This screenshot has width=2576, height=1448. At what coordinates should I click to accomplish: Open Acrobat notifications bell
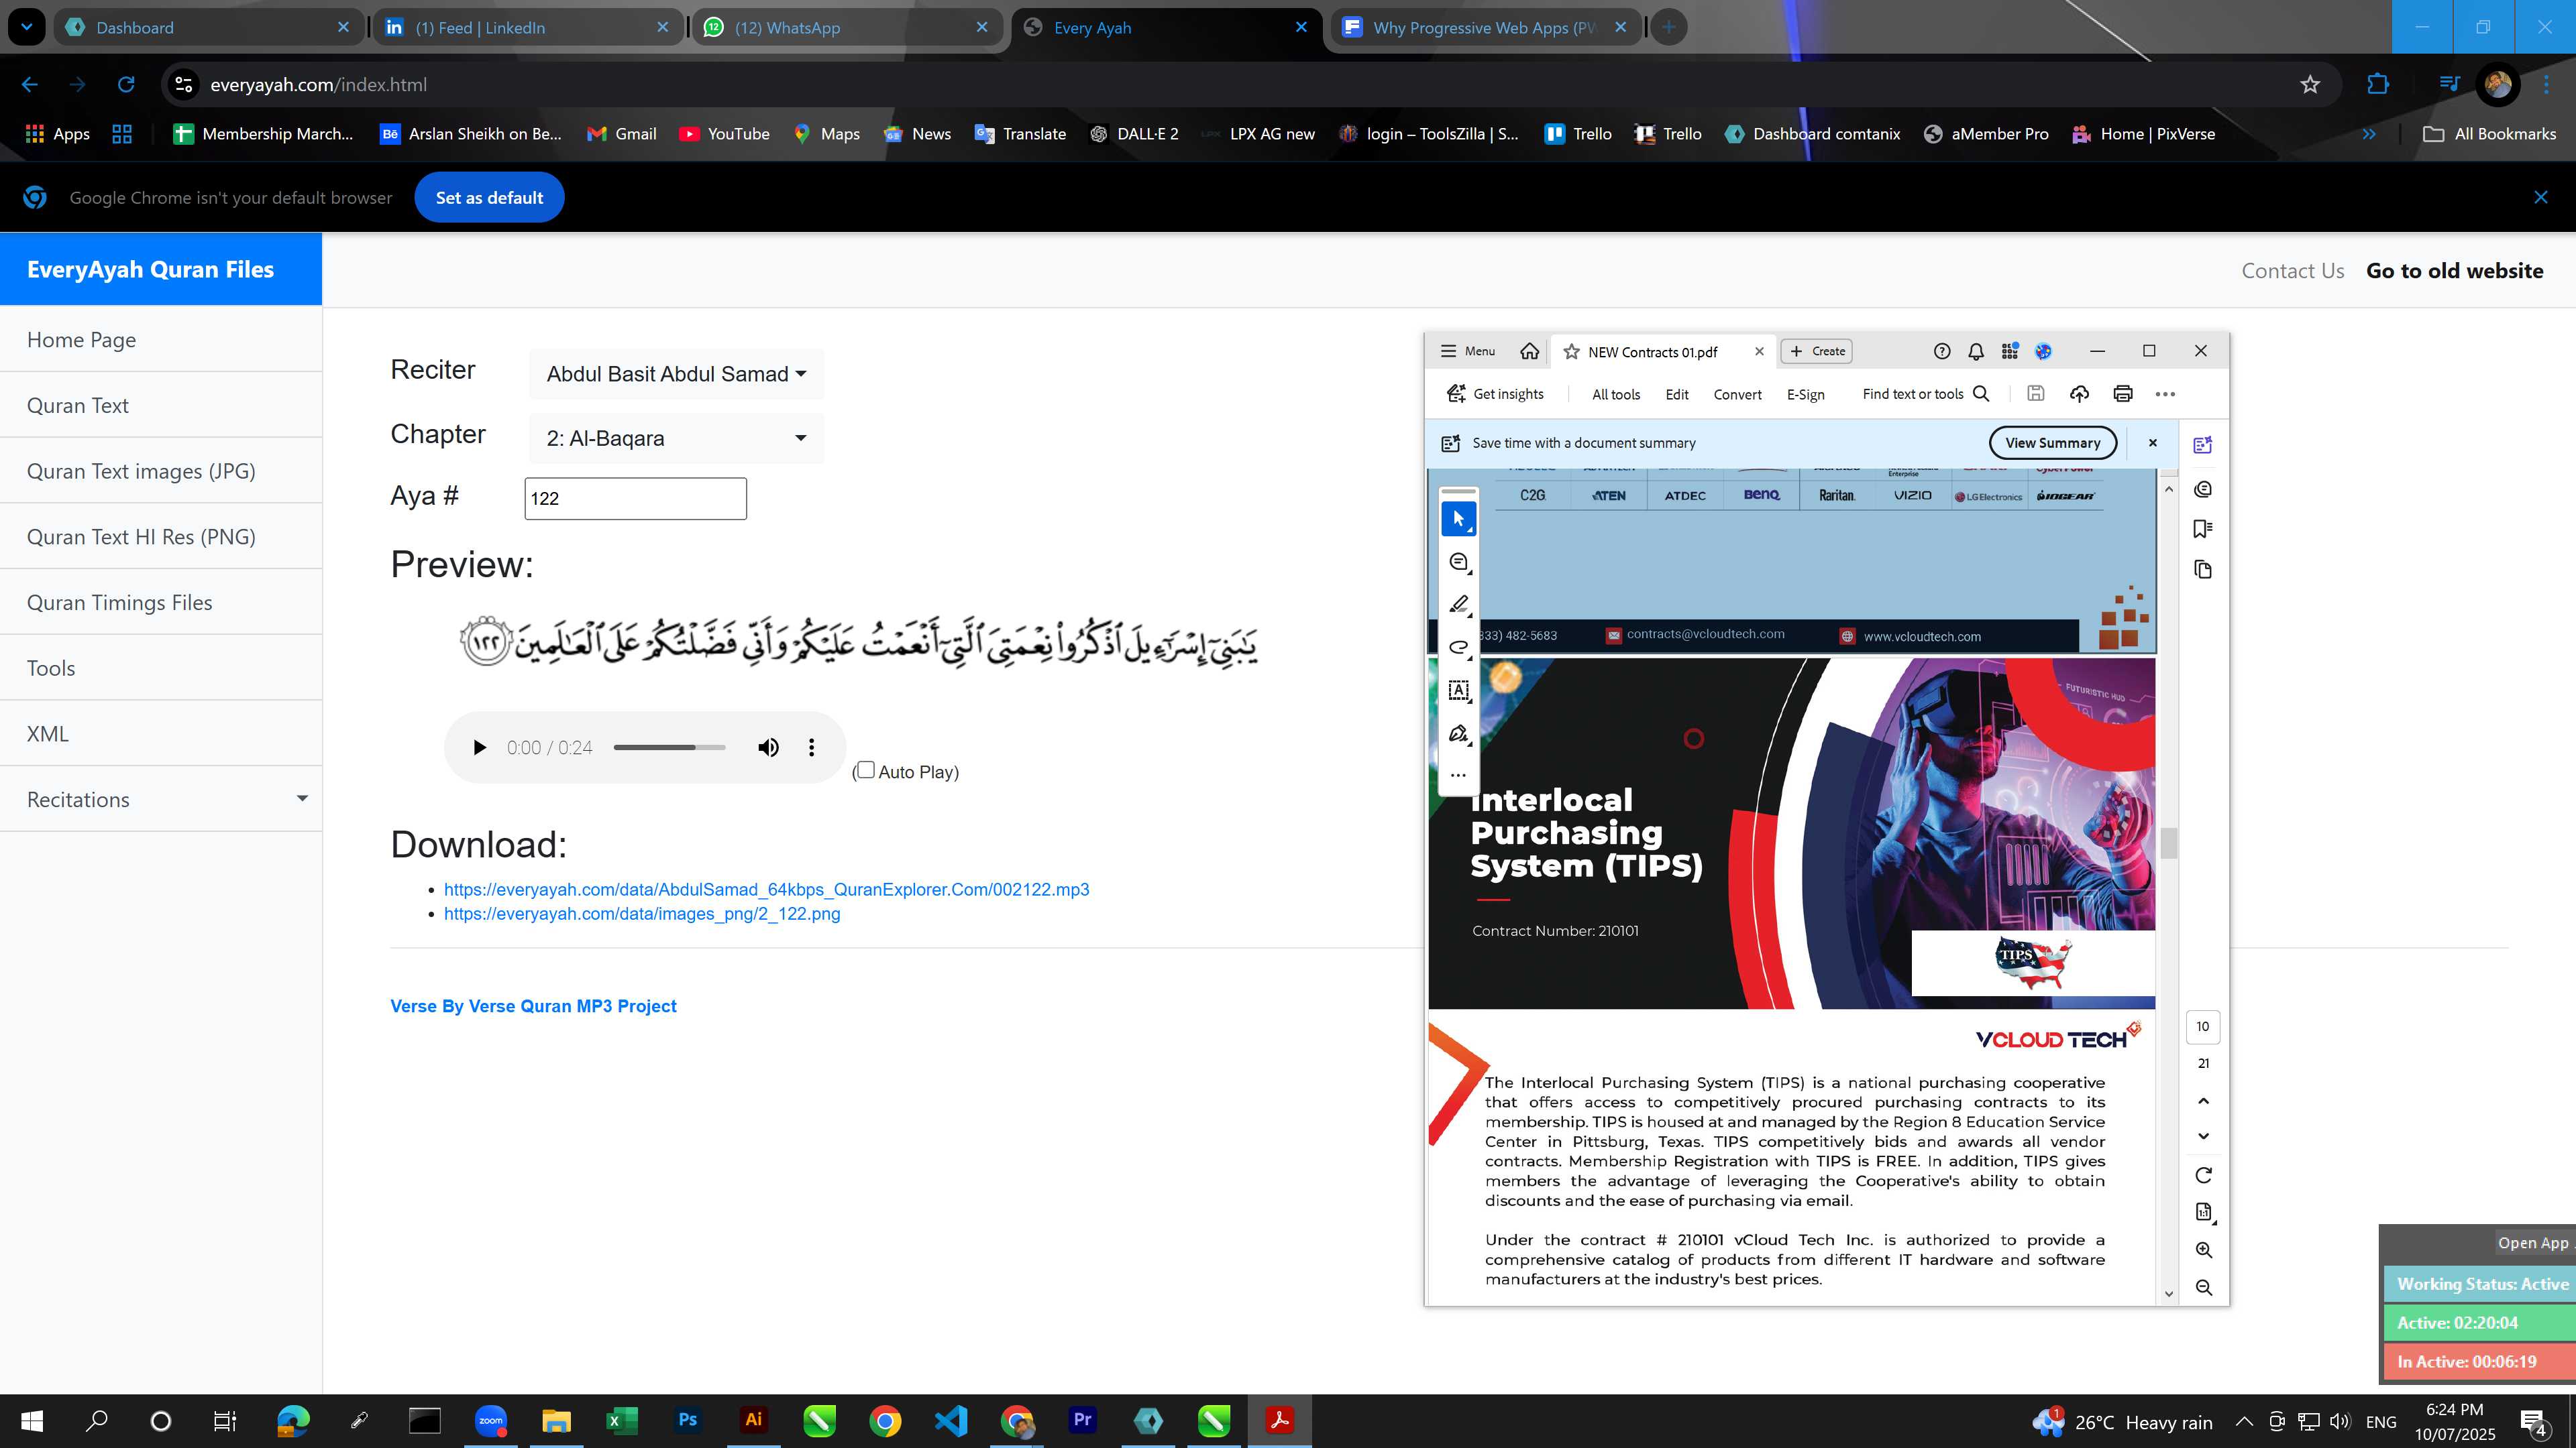coord(1976,351)
